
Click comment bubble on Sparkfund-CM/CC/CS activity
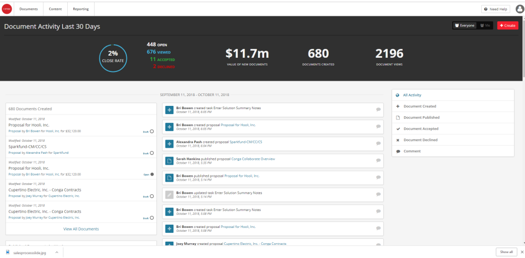[x=378, y=143]
